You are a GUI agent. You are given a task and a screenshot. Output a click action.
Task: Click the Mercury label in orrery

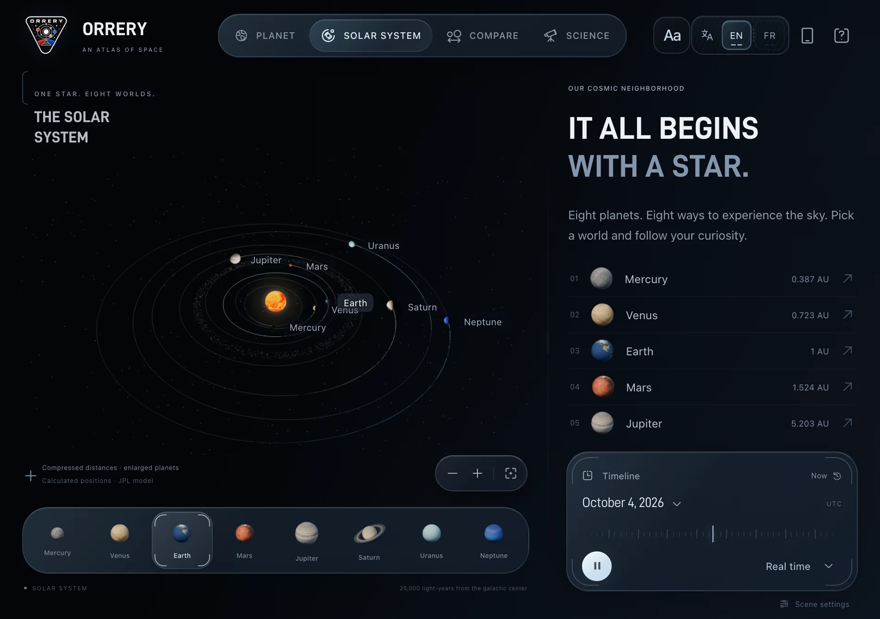tap(308, 328)
